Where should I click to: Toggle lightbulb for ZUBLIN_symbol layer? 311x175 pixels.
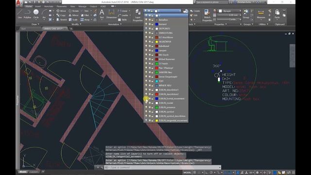pos(146,112)
